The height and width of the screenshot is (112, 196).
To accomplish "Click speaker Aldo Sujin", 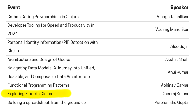I will pyautogui.click(x=179, y=46).
